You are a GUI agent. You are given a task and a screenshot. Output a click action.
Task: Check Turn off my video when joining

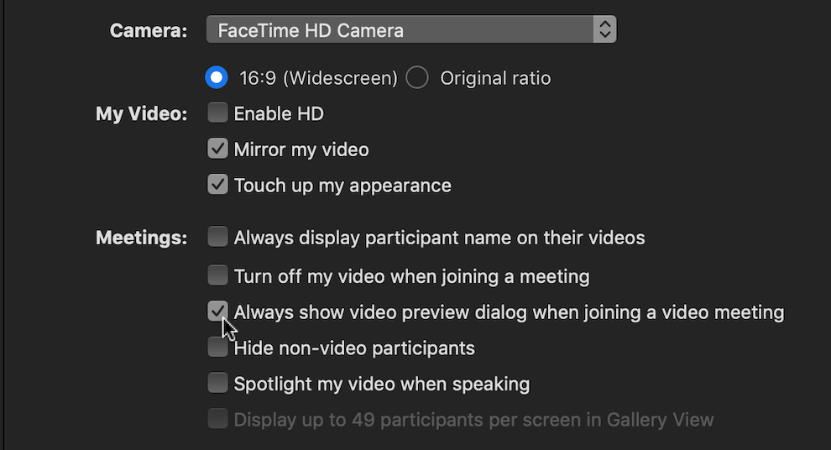pos(218,275)
